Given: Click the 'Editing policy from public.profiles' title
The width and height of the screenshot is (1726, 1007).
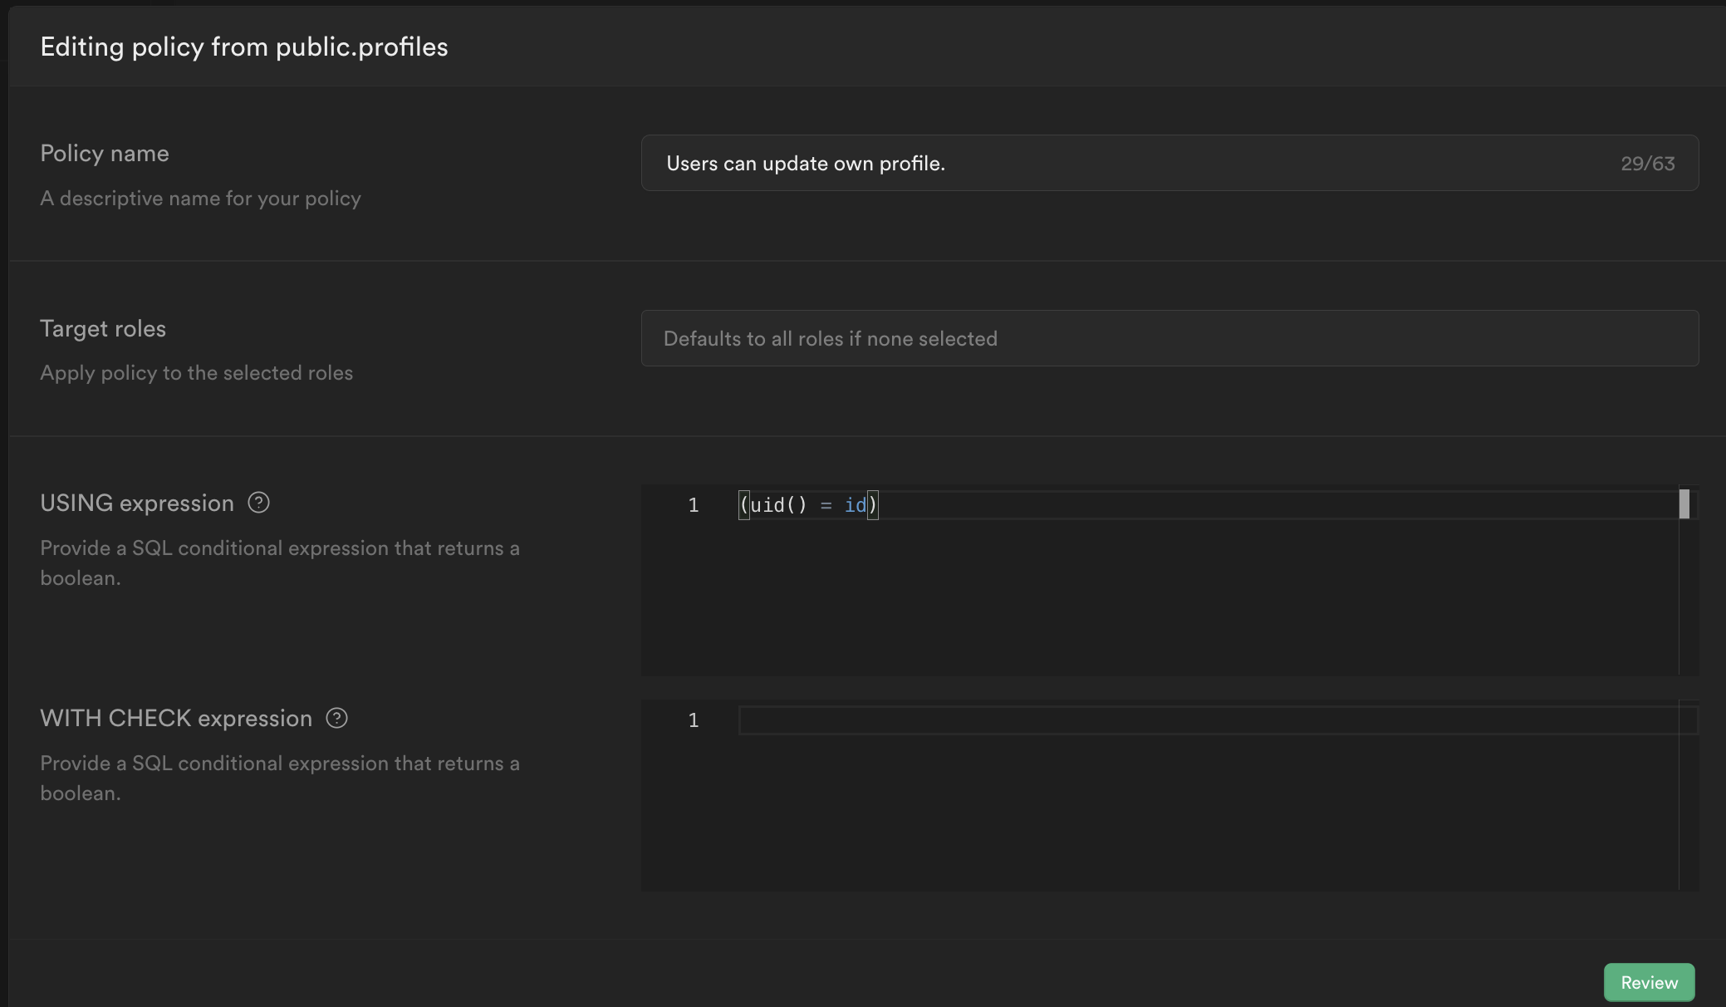Looking at the screenshot, I should [x=244, y=47].
